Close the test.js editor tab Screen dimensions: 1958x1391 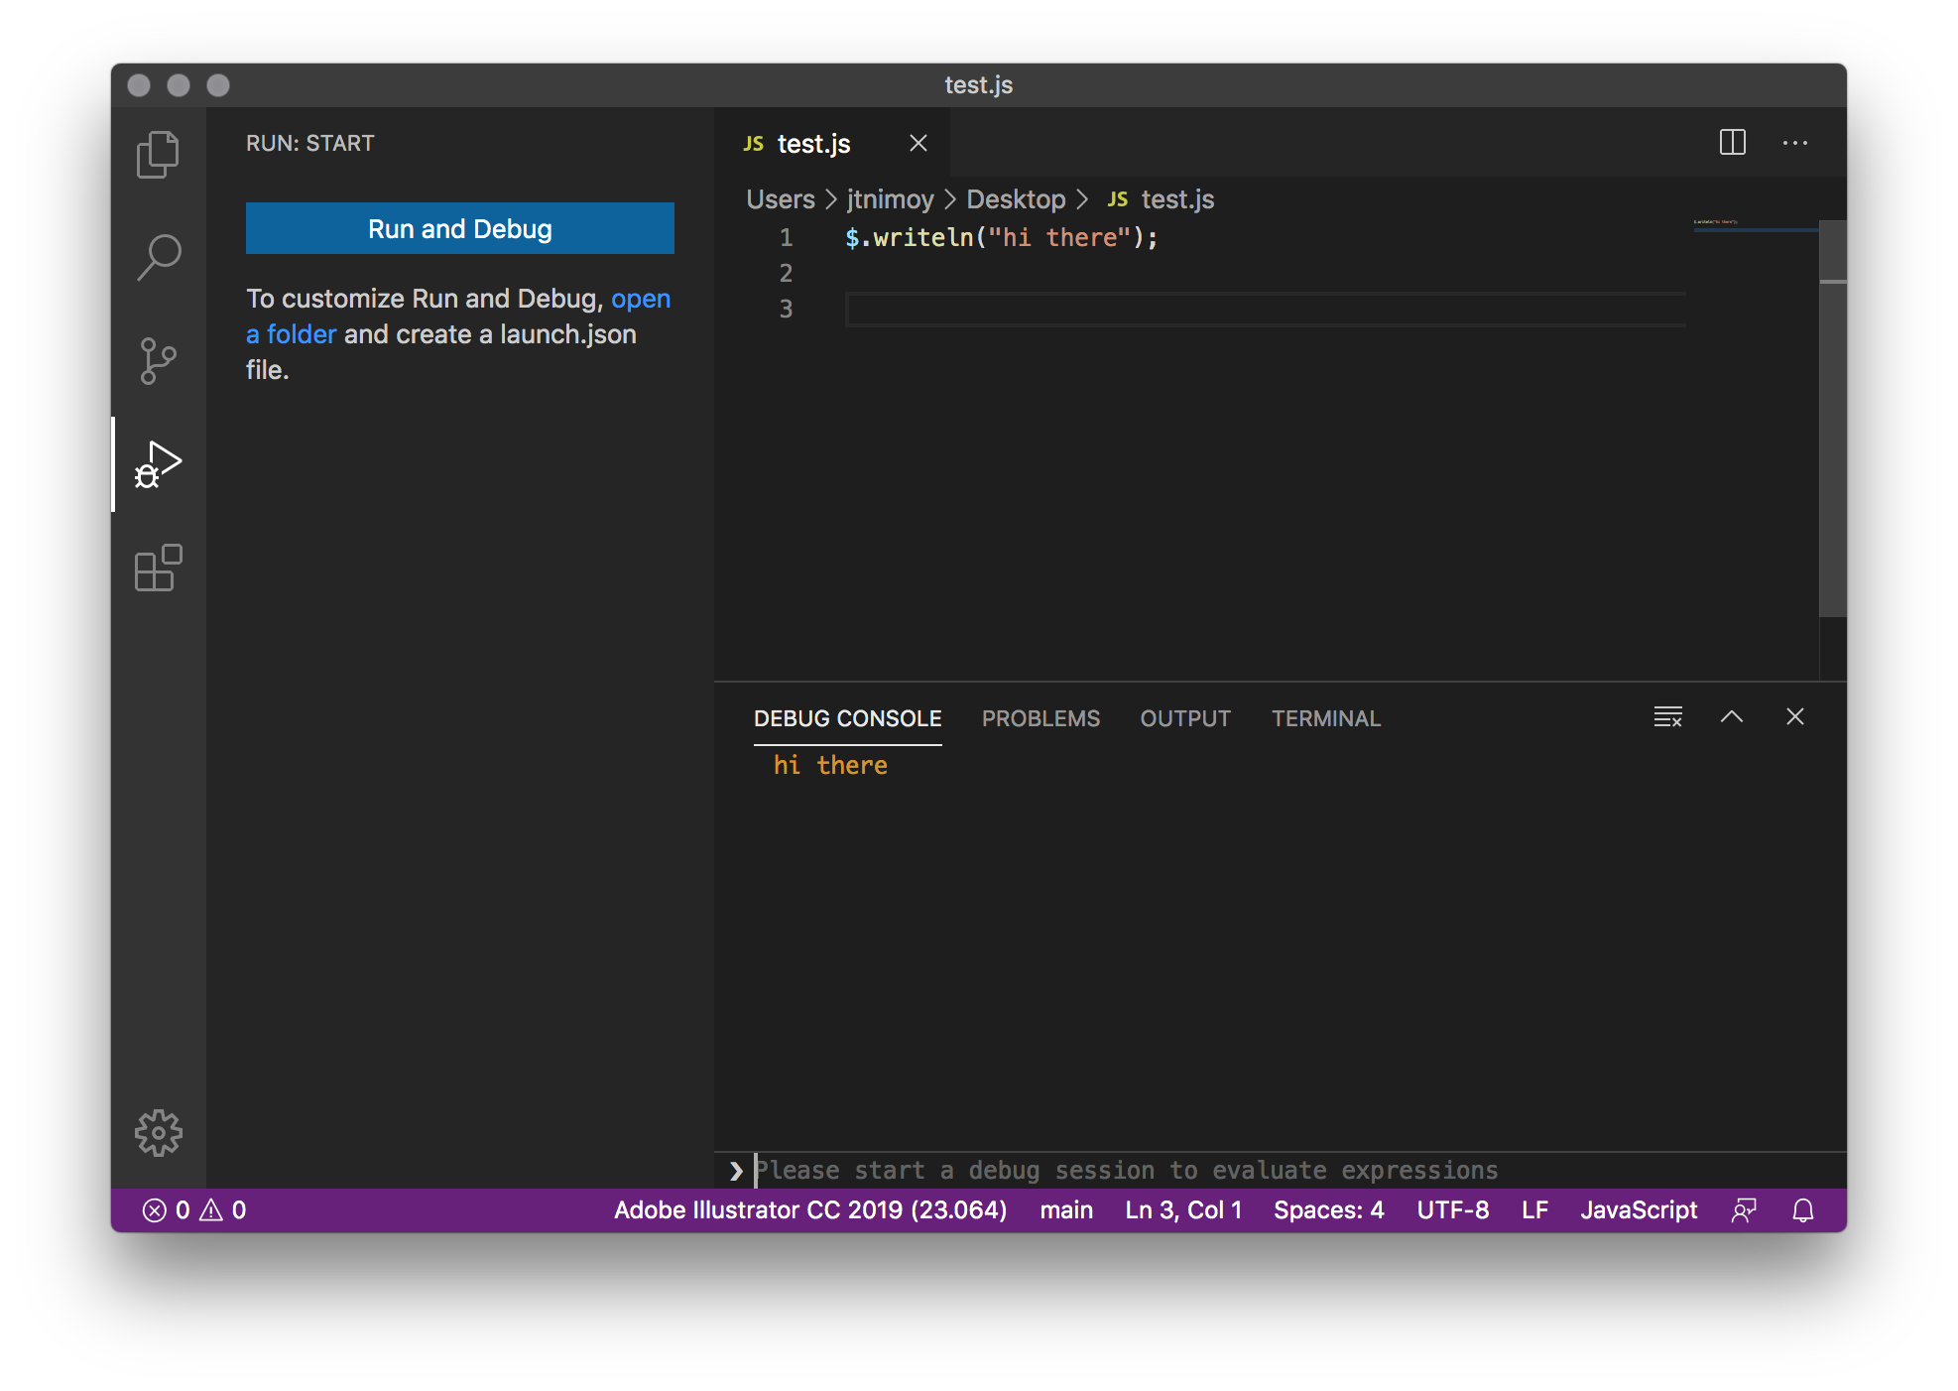(918, 143)
